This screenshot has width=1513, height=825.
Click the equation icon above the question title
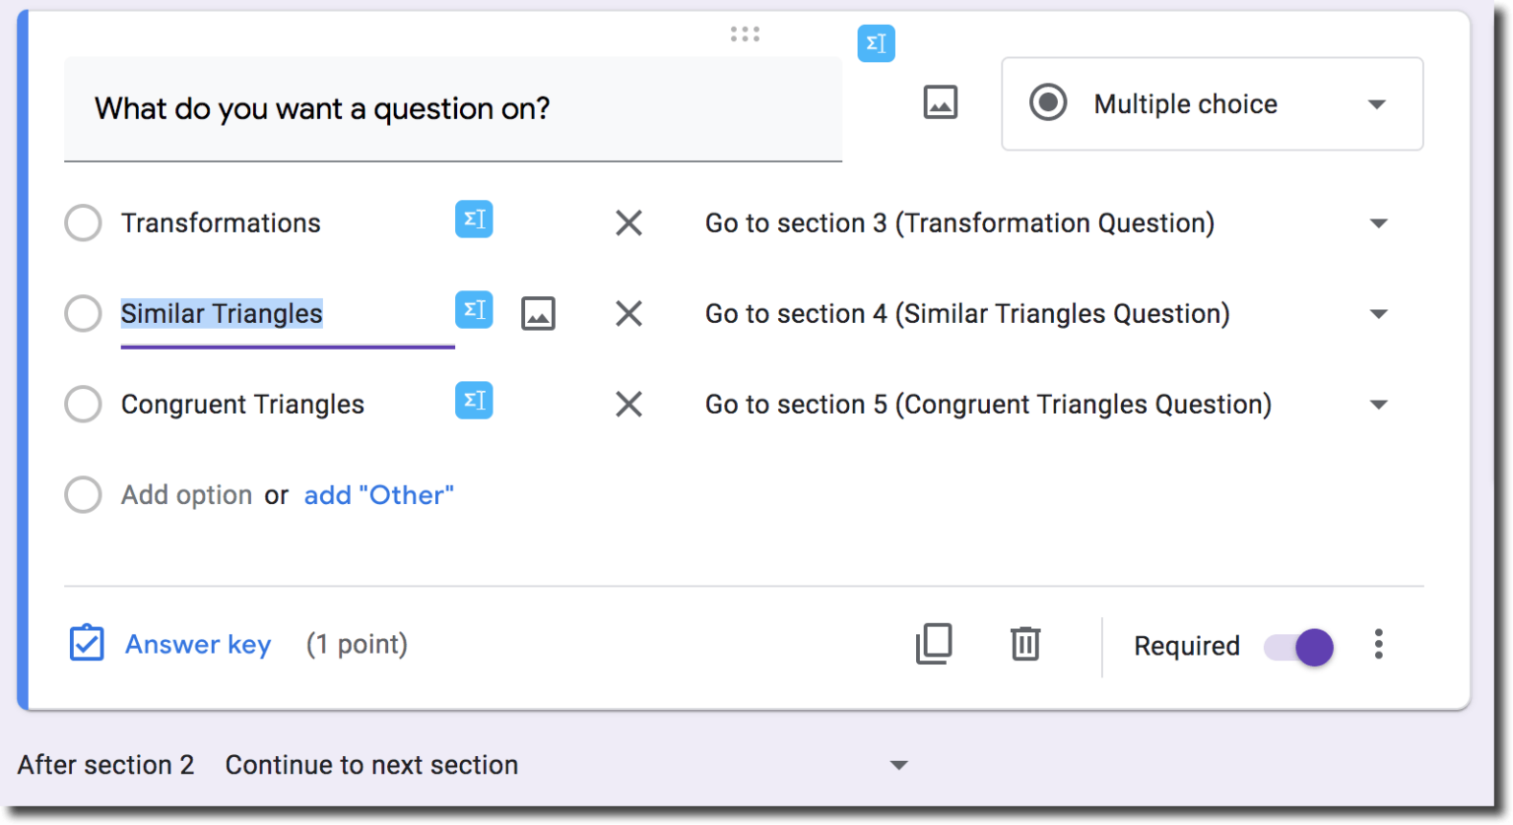876,43
